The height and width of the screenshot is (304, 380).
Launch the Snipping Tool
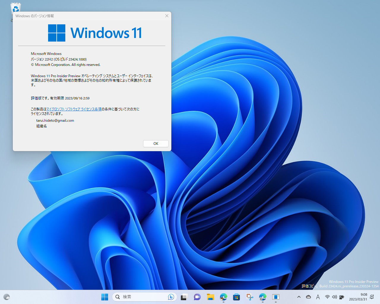(249, 297)
